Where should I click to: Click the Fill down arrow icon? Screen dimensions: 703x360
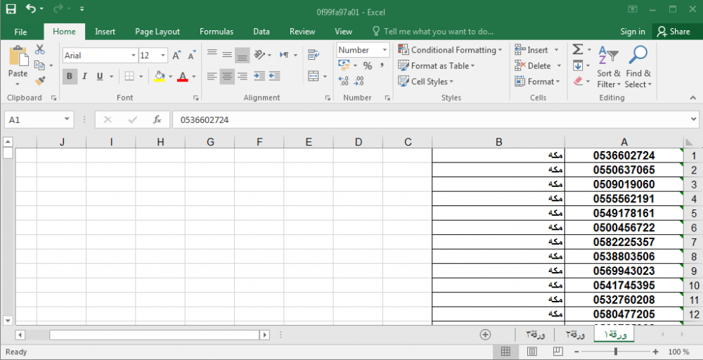coord(577,65)
